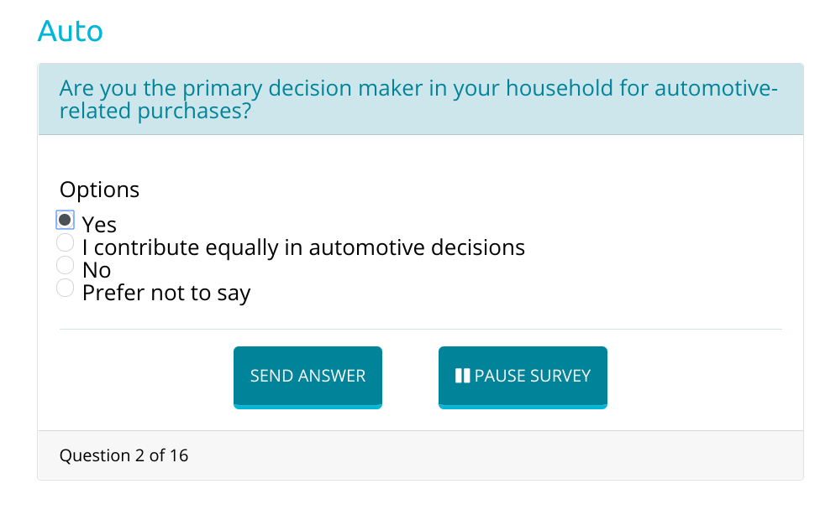The height and width of the screenshot is (525, 820).
Task: Click the gray footer bar of survey
Action: tap(420, 455)
